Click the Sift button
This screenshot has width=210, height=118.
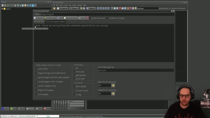[60, 18]
